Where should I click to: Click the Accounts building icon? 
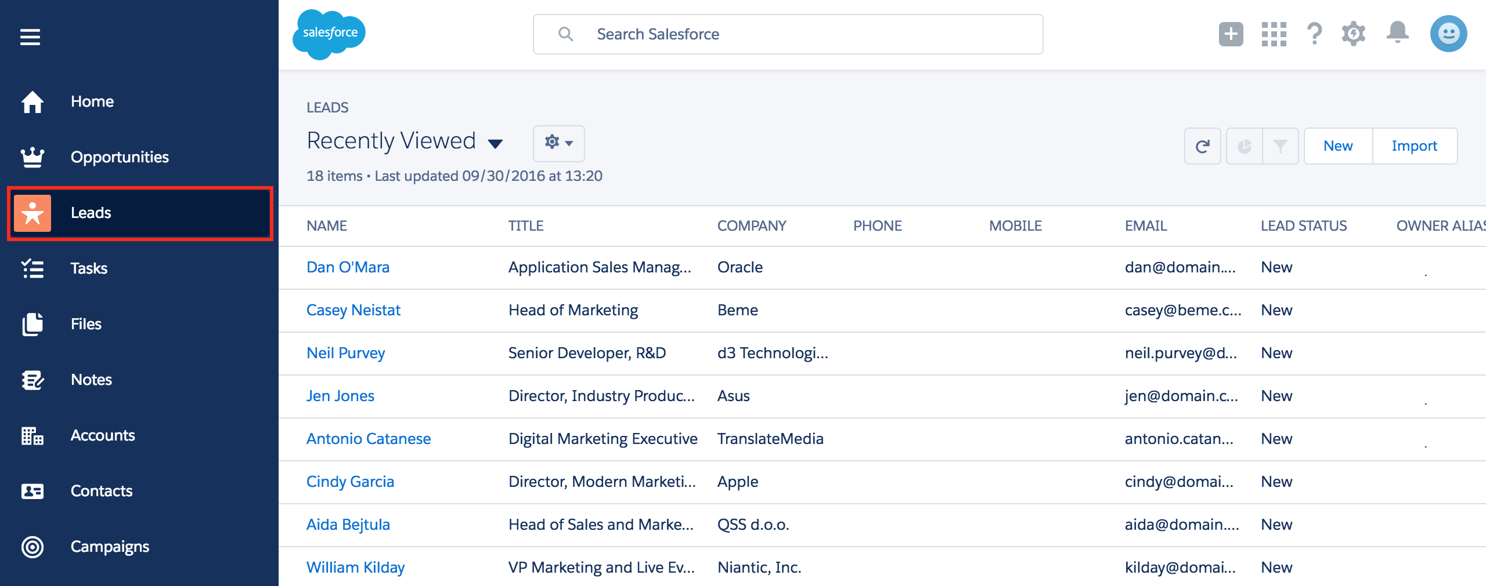tap(32, 435)
